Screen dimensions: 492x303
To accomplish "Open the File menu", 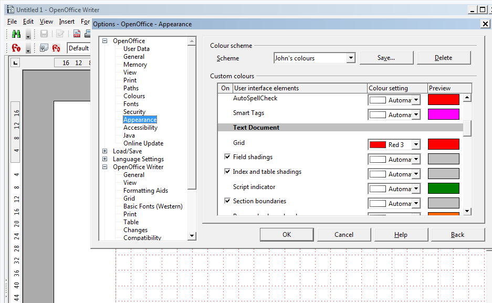I will point(12,22).
